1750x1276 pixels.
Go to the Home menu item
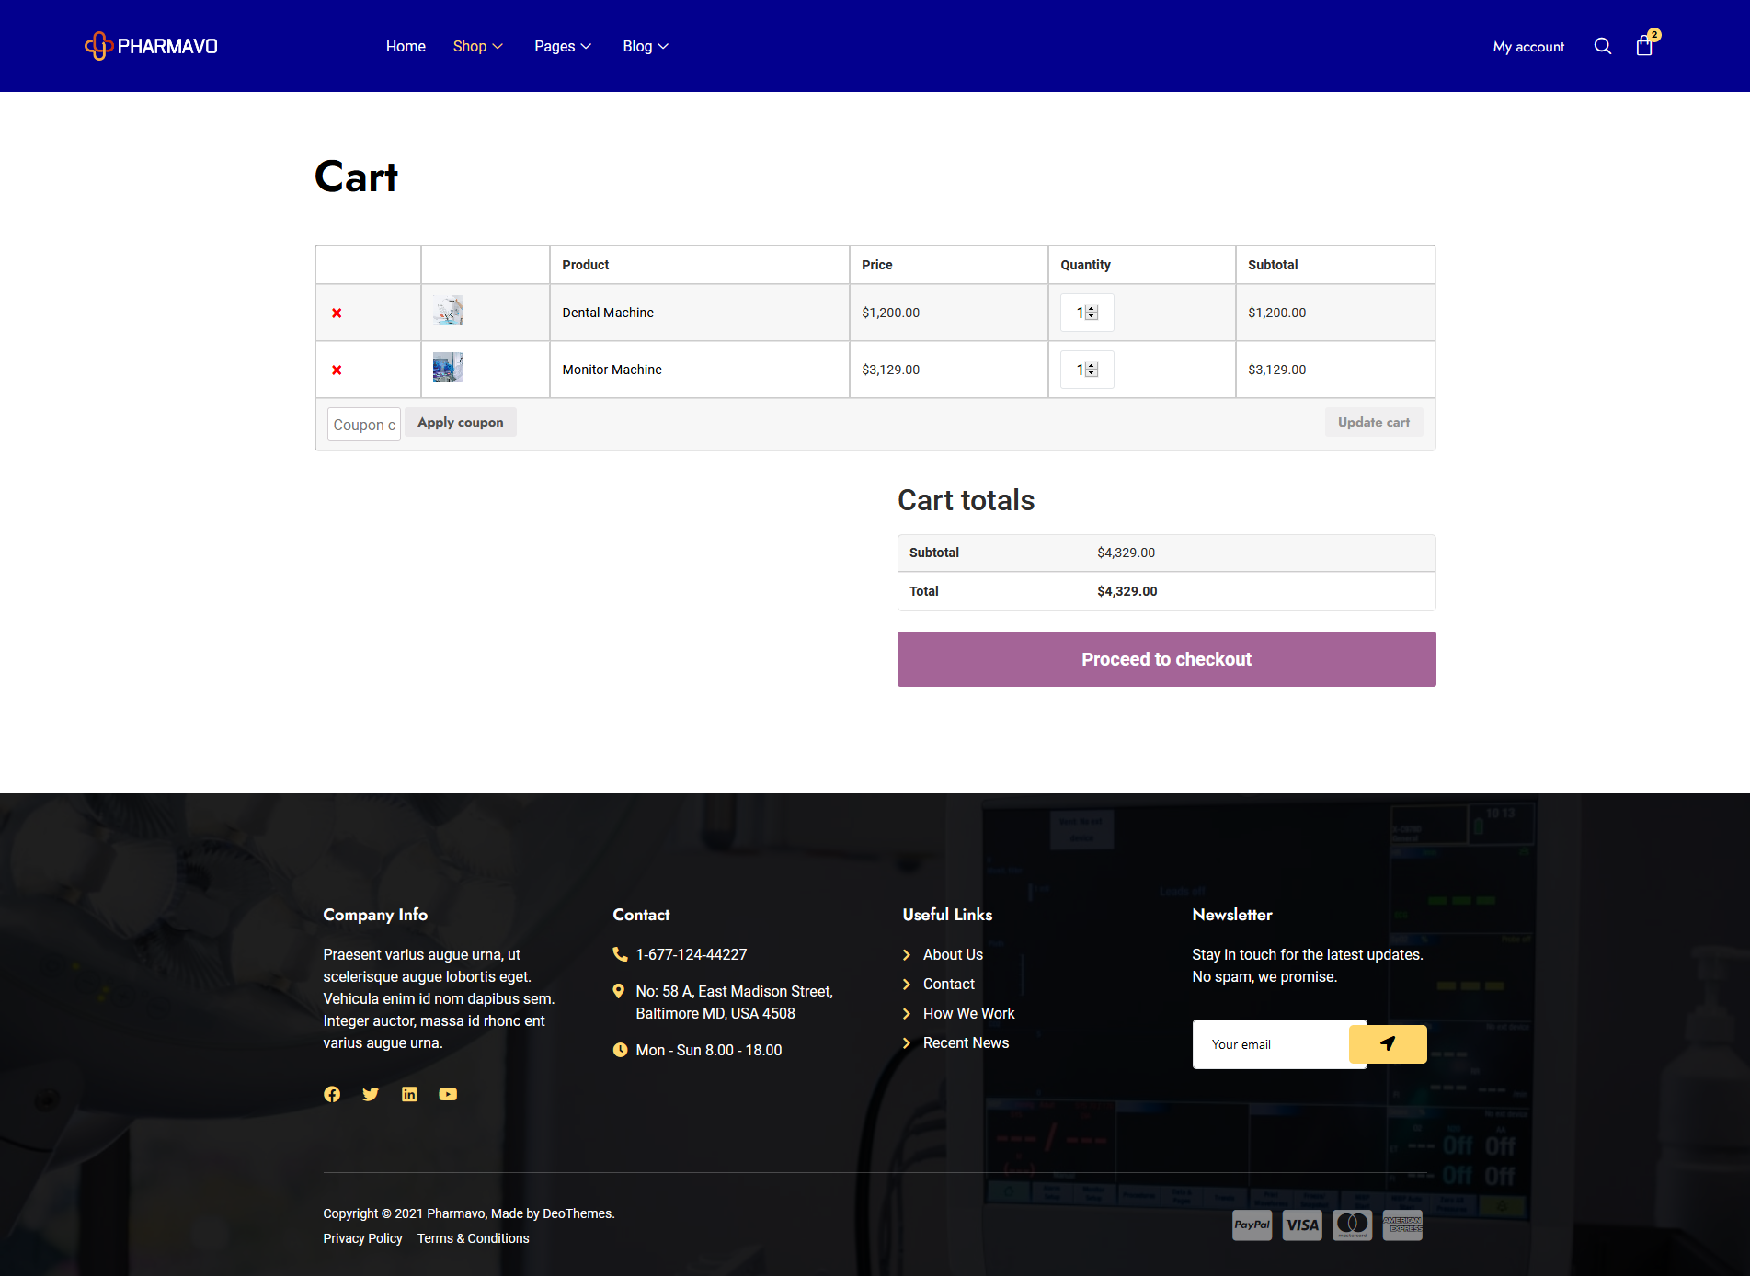tap(406, 46)
